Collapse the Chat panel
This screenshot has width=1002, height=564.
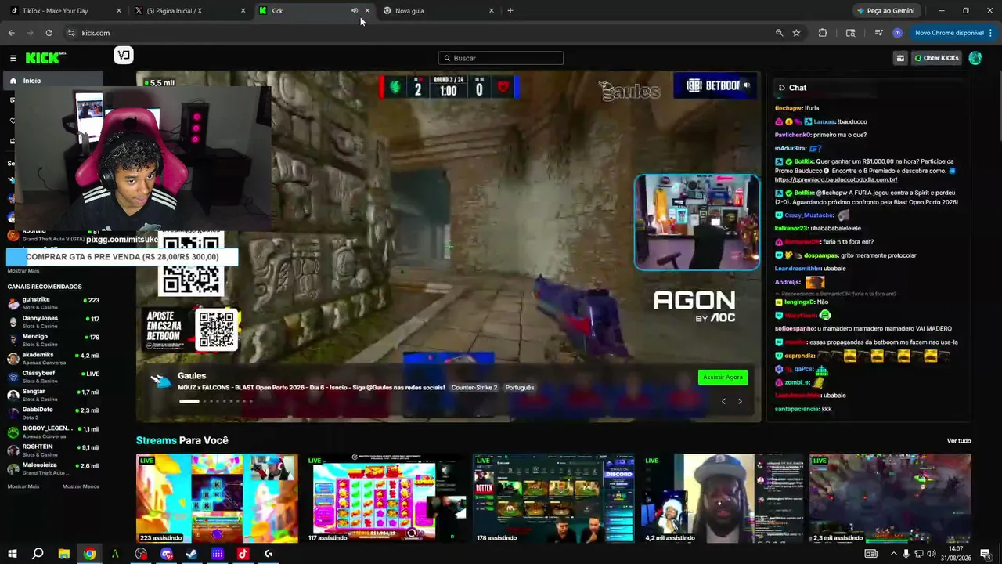pyautogui.click(x=781, y=88)
